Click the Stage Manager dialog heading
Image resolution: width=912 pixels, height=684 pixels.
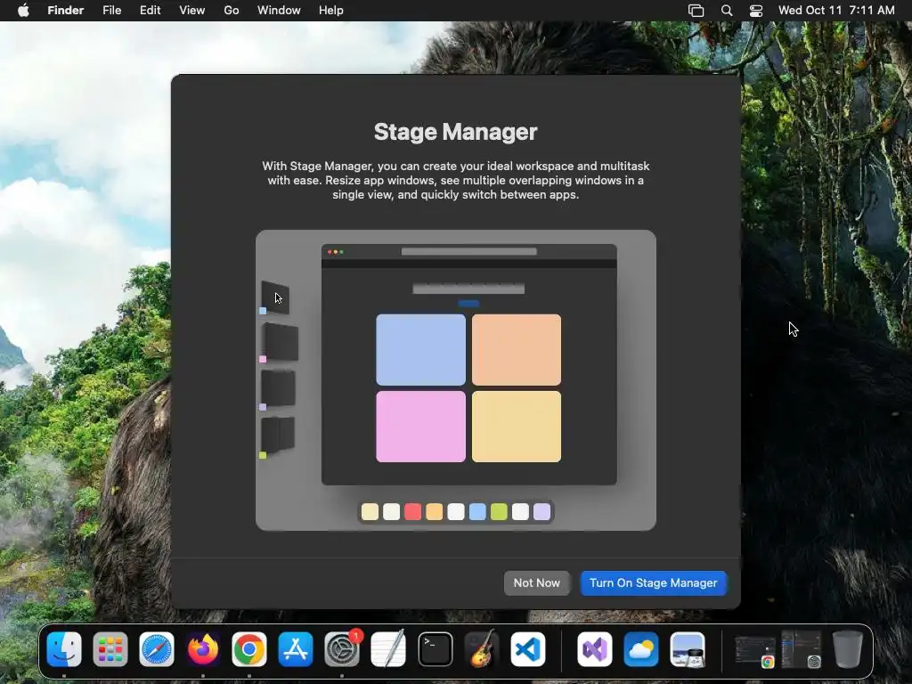tap(455, 132)
